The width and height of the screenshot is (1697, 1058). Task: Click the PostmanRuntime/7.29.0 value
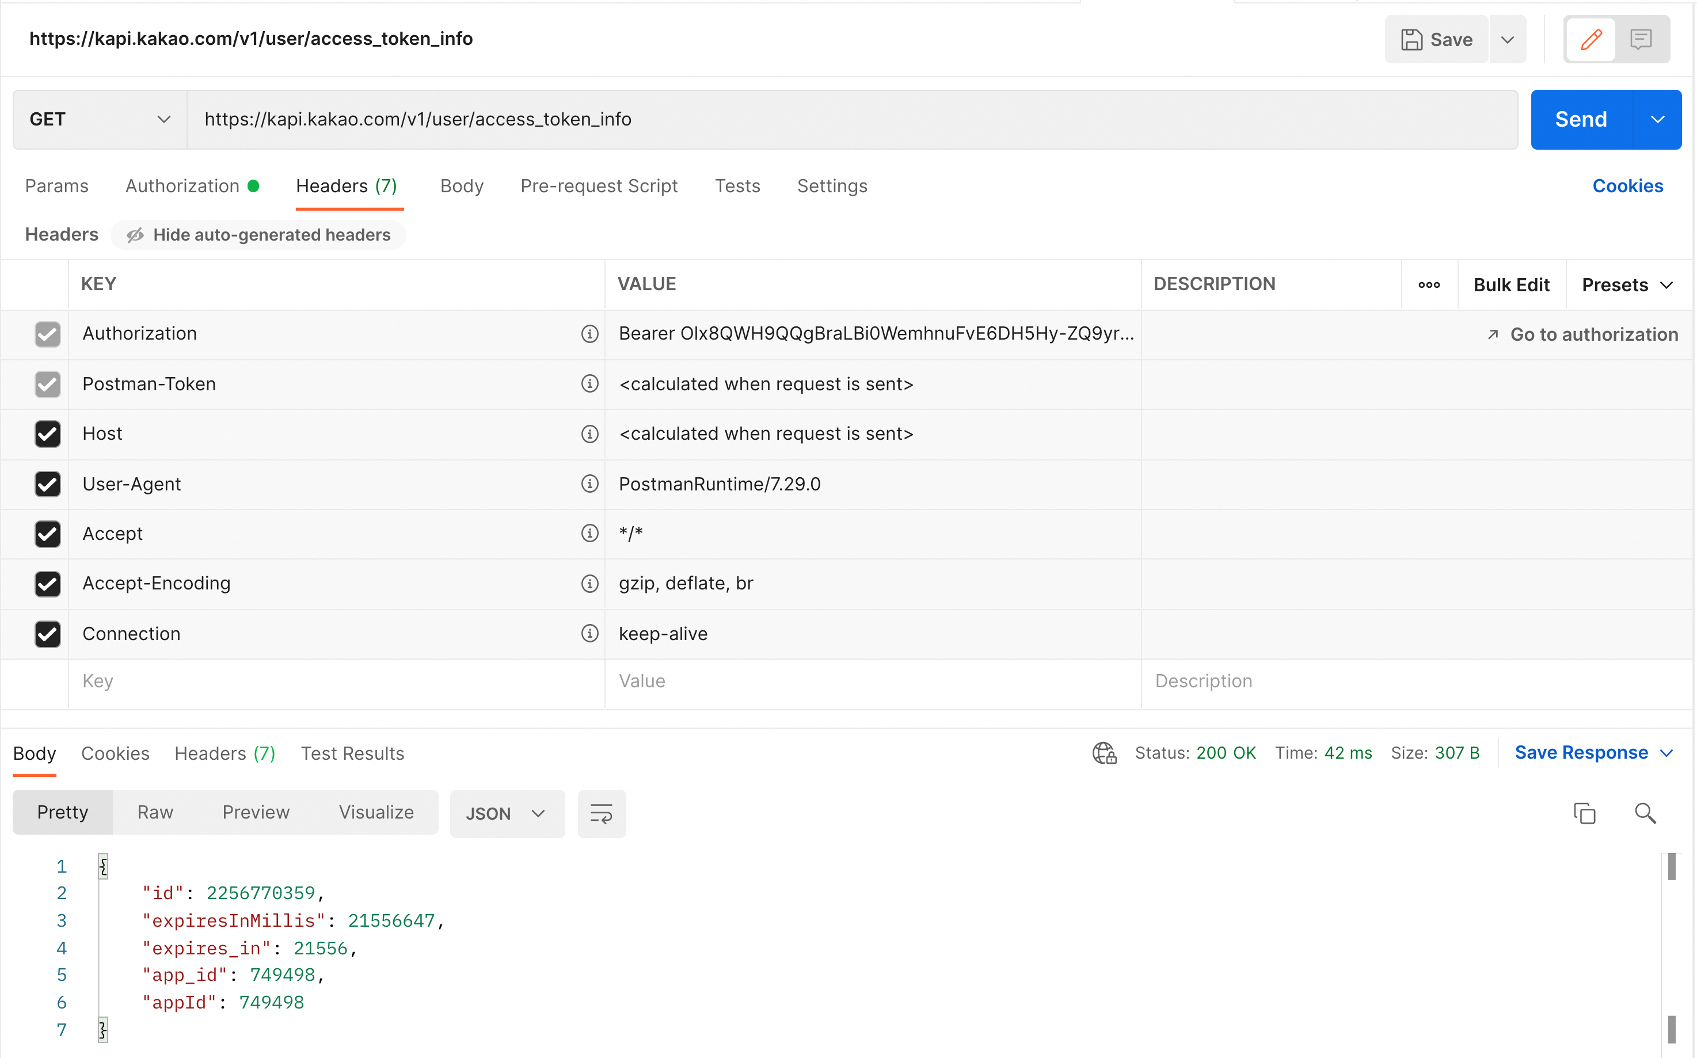720,484
